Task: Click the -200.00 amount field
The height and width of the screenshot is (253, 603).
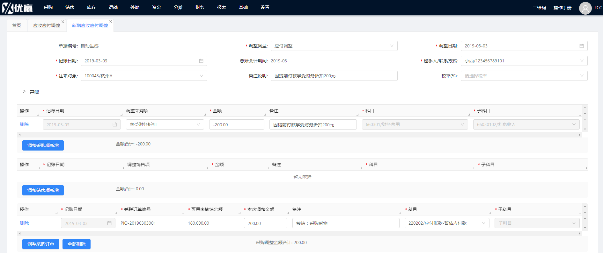Action: click(x=237, y=124)
